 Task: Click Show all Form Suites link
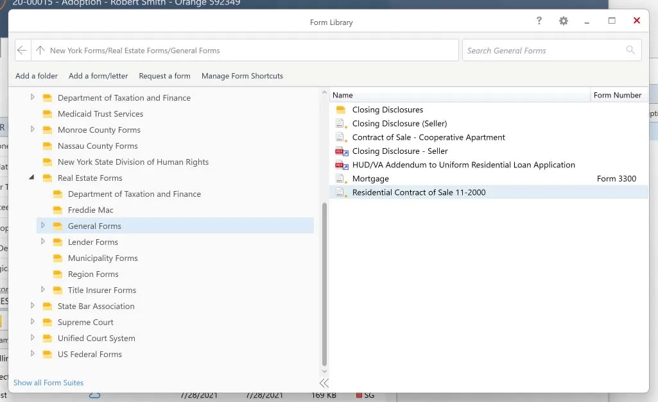point(48,383)
